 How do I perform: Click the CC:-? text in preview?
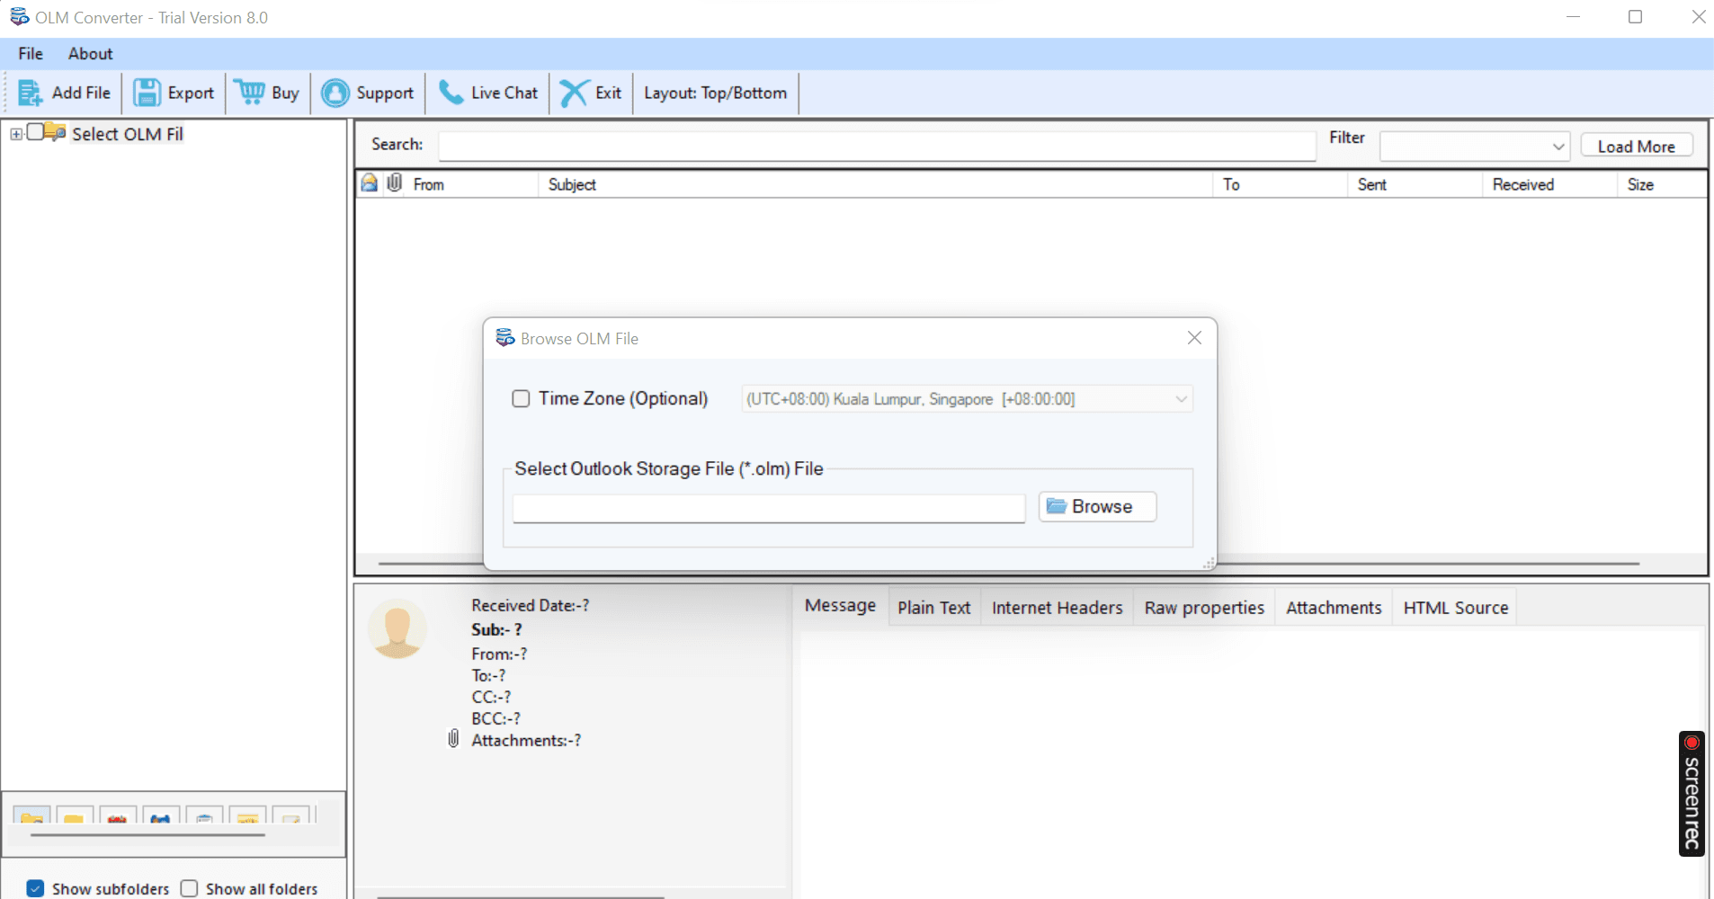click(491, 697)
